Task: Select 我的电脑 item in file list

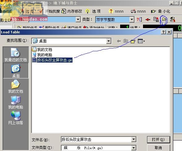Action: click(x=42, y=55)
